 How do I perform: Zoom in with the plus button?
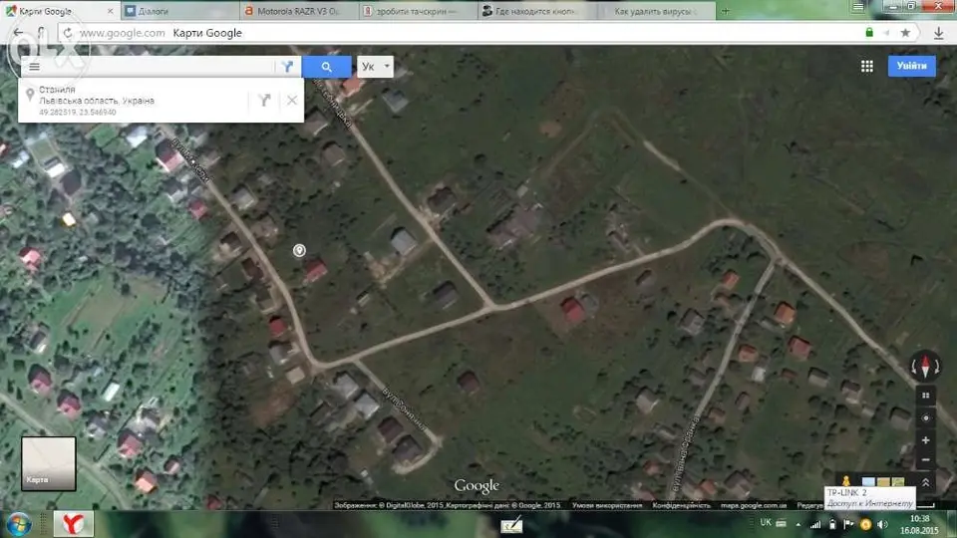pyautogui.click(x=925, y=439)
